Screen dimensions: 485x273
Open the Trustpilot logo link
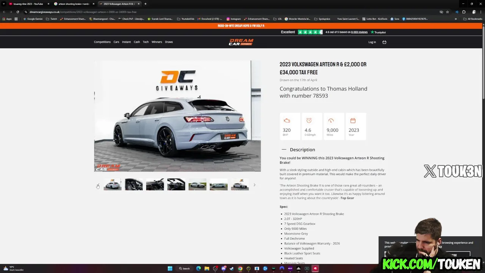point(378,32)
